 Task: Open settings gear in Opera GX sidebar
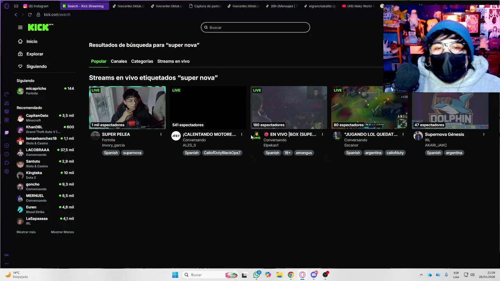(x=7, y=171)
